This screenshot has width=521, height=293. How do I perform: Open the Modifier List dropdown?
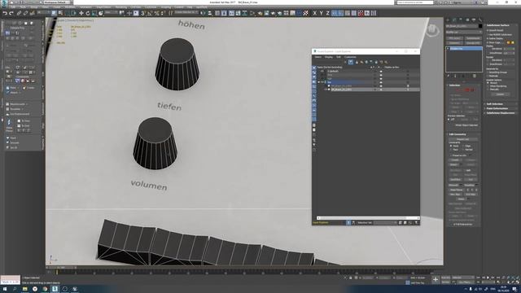[463, 33]
